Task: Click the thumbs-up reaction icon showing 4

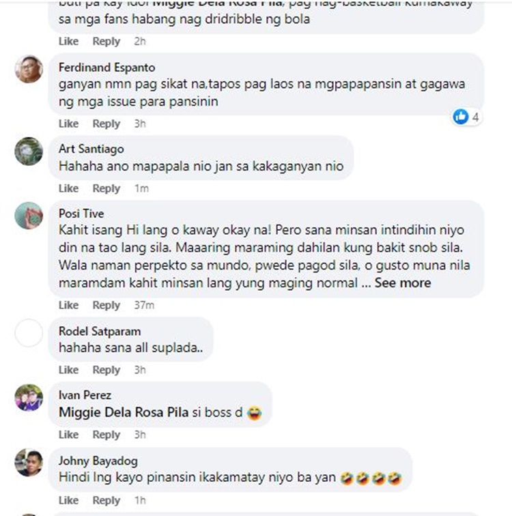Action: click(x=461, y=117)
